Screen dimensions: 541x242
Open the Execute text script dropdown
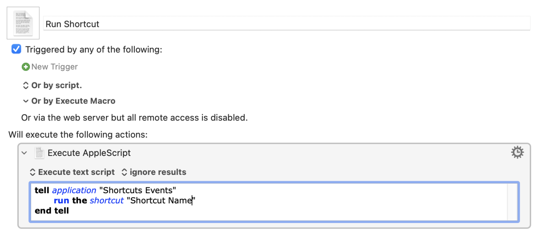[x=73, y=172]
